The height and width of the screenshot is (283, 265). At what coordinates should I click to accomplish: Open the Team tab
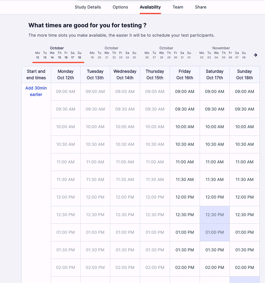pyautogui.click(x=178, y=7)
